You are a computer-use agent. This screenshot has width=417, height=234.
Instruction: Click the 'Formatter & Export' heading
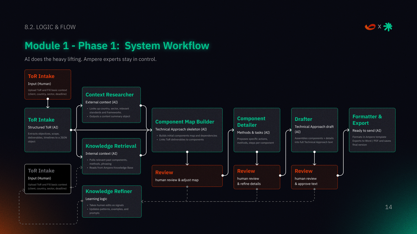367,120
